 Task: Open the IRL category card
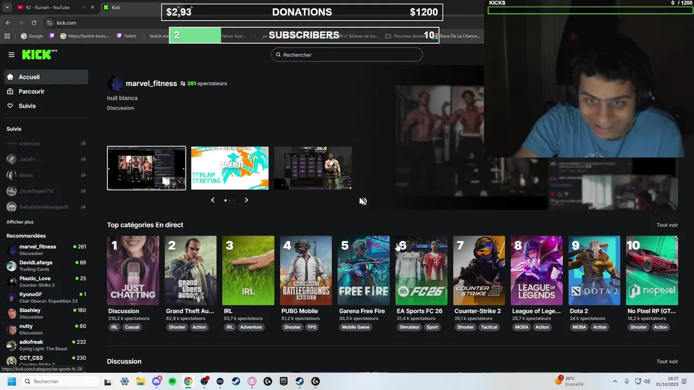(x=248, y=270)
